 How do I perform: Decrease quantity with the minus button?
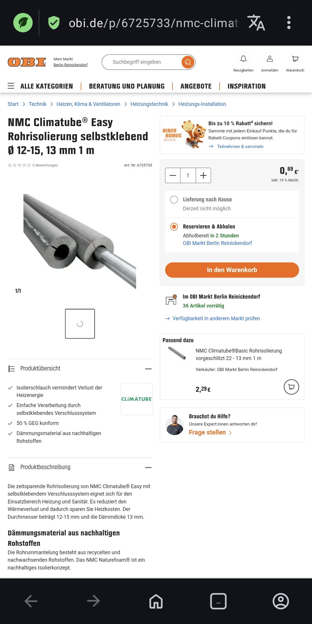click(x=173, y=175)
